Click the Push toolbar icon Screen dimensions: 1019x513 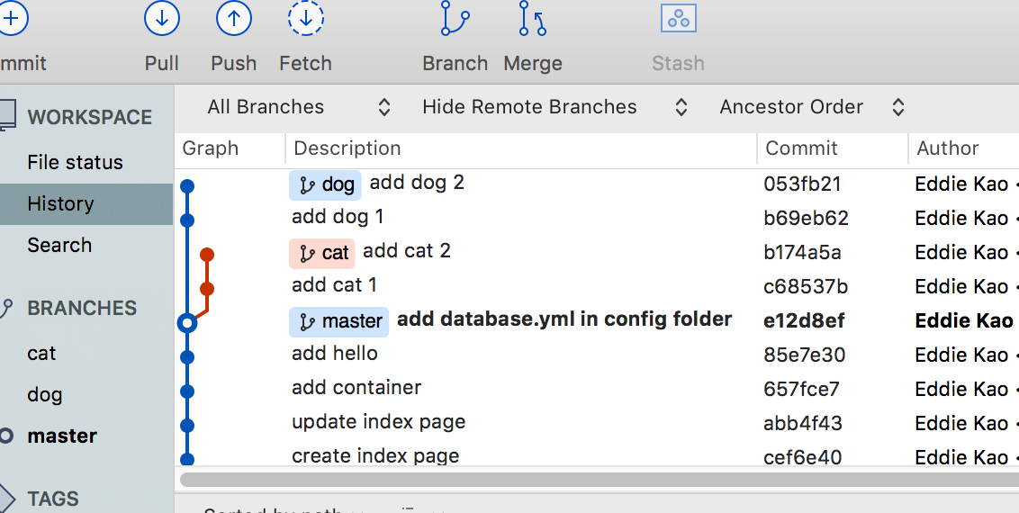click(234, 19)
